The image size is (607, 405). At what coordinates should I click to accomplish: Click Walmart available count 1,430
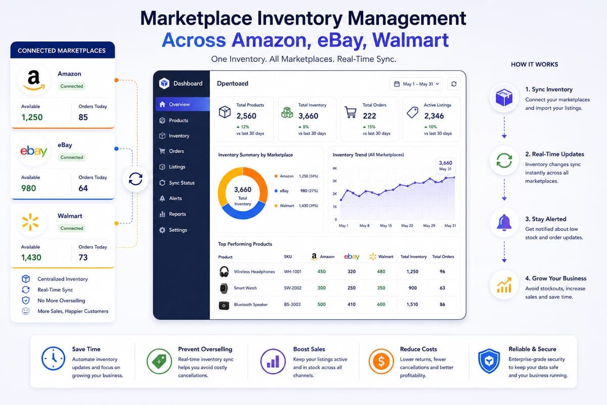pyautogui.click(x=32, y=258)
